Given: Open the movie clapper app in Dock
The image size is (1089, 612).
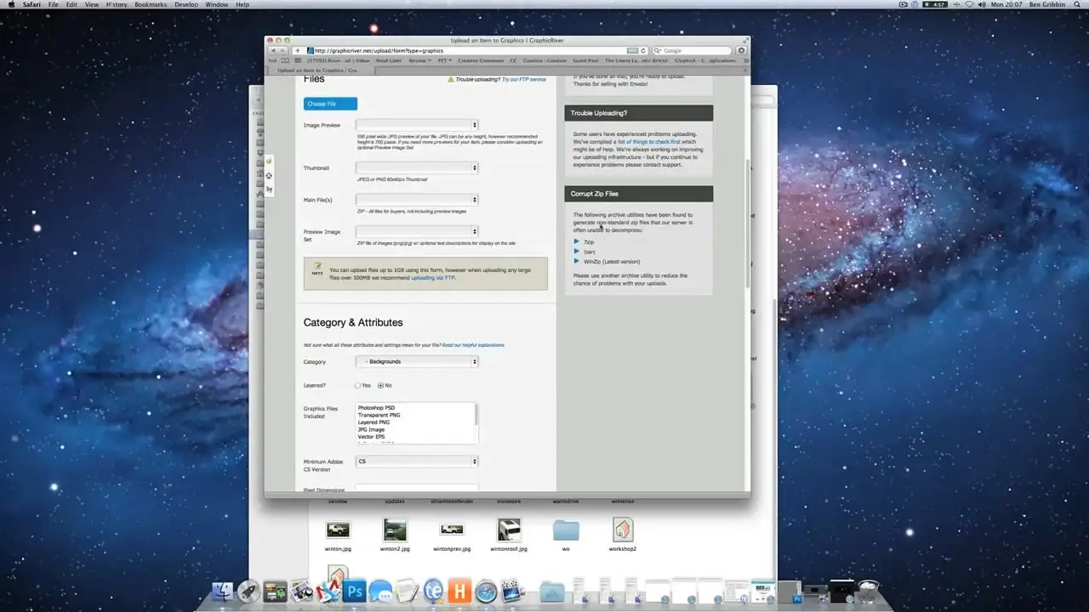Looking at the screenshot, I should pyautogui.click(x=512, y=592).
